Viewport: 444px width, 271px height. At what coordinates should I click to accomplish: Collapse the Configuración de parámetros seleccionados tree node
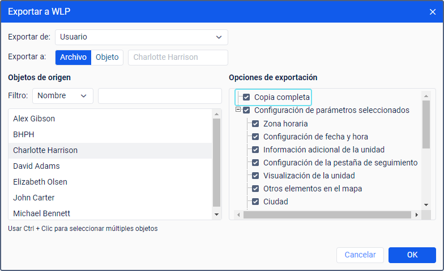click(x=238, y=110)
